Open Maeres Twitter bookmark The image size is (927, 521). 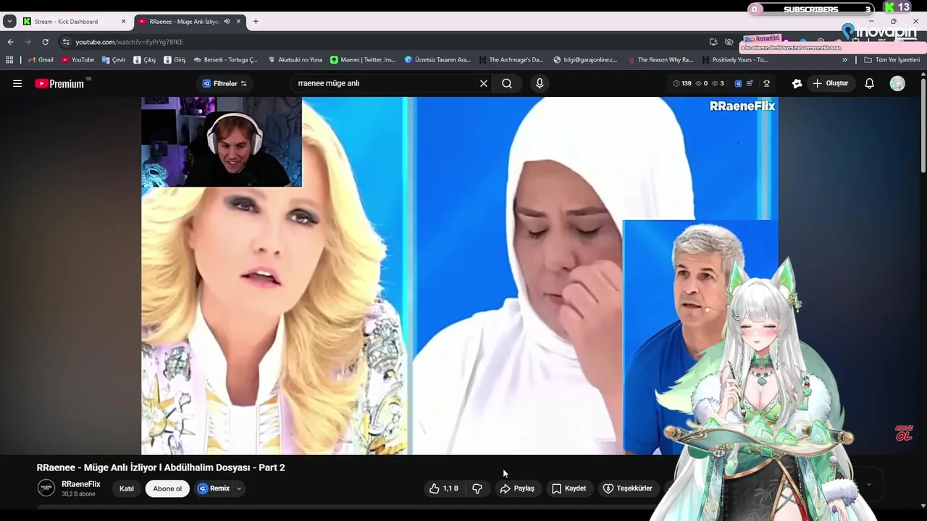pos(363,60)
